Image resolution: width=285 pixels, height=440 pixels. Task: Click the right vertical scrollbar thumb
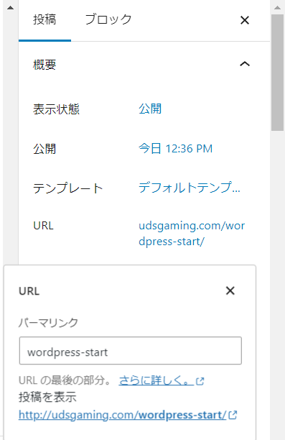pos(277,73)
